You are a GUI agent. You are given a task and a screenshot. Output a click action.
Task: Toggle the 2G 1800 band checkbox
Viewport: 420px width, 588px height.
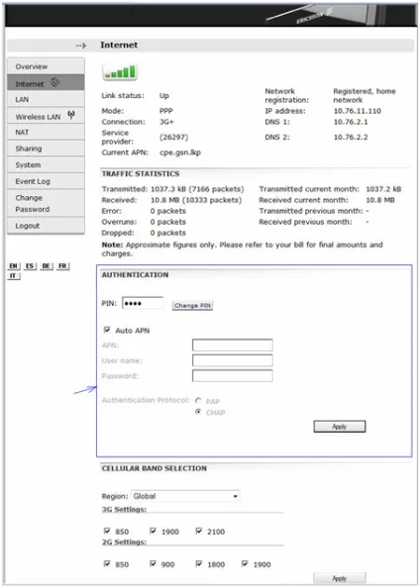click(x=199, y=563)
